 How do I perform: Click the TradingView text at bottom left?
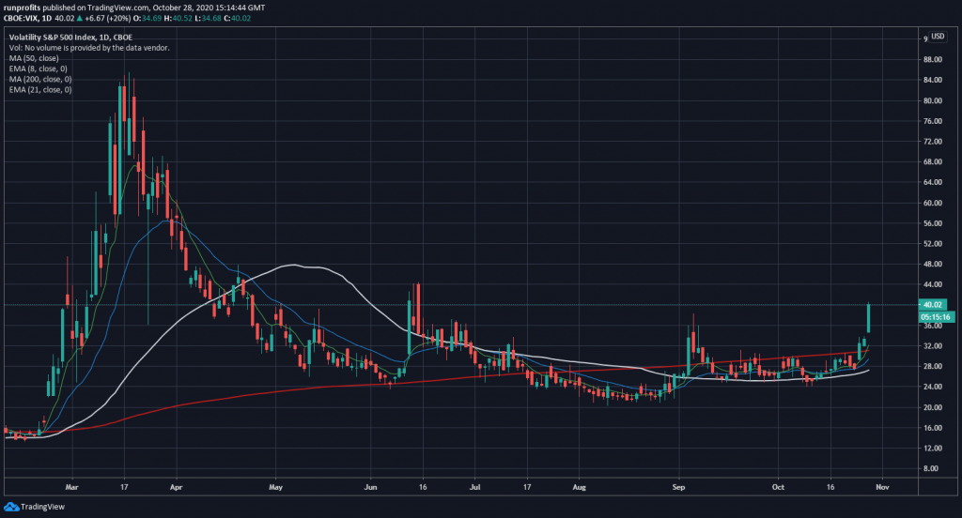(44, 506)
